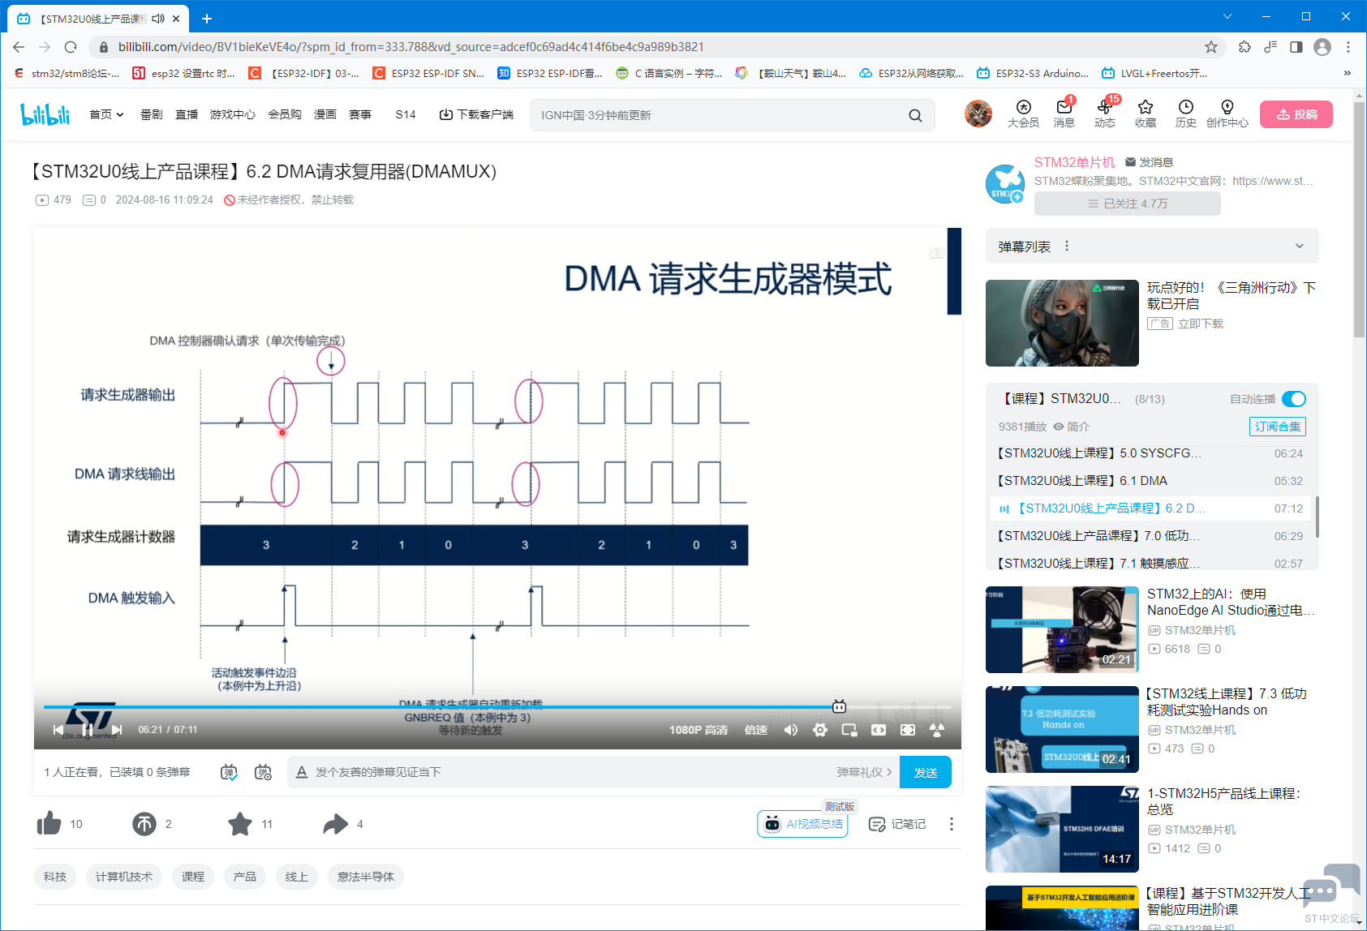Open player settings gear icon
Image resolution: width=1367 pixels, height=931 pixels.
(820, 730)
